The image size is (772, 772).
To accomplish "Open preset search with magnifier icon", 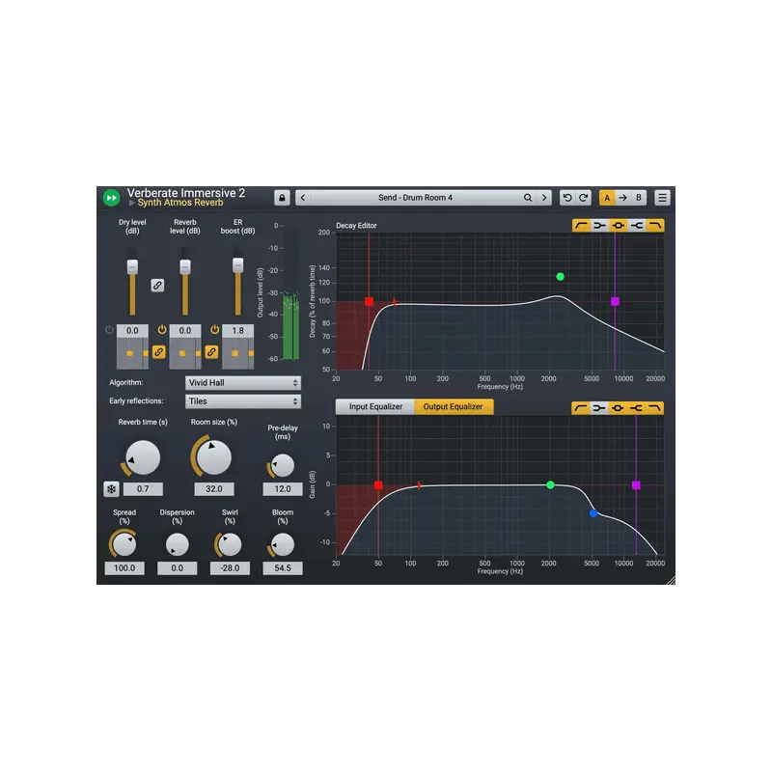I will click(527, 198).
